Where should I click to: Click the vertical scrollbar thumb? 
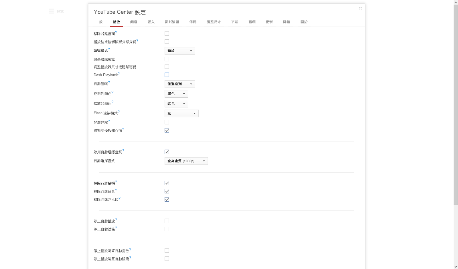(456, 105)
